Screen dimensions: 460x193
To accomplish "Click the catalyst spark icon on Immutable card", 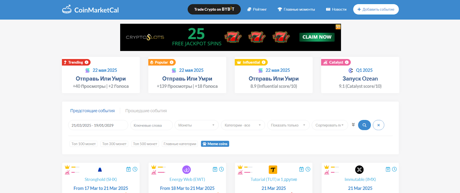I will (327, 172).
